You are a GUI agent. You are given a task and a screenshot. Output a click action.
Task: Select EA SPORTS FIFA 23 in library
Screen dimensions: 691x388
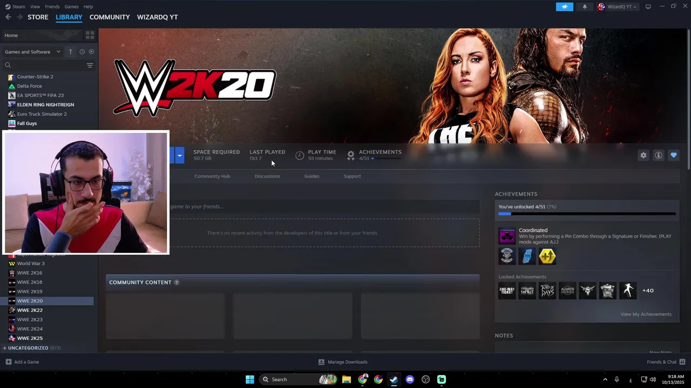coord(40,95)
